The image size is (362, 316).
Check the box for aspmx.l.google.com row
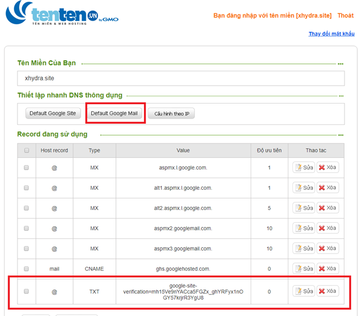[26, 168]
